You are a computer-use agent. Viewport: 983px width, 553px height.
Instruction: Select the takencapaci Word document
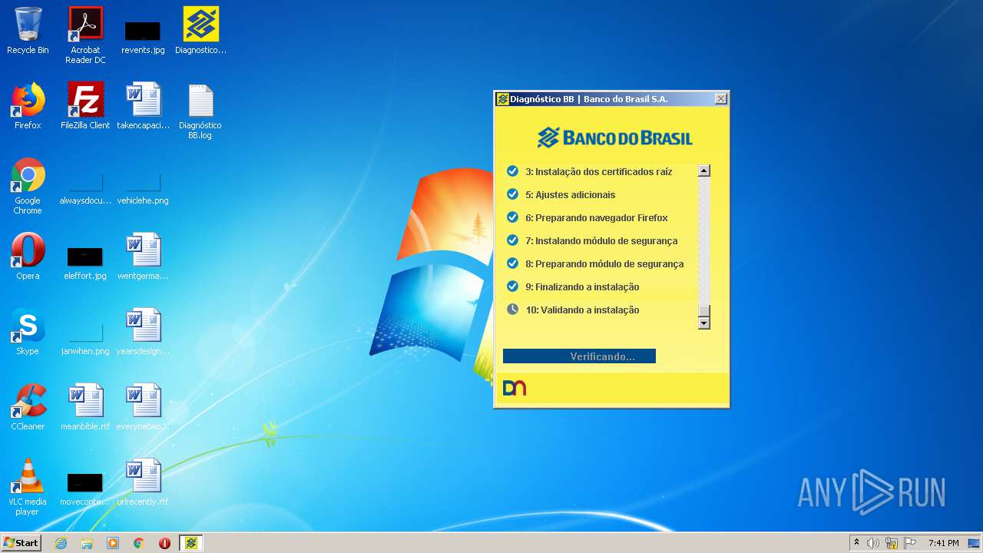click(x=143, y=106)
